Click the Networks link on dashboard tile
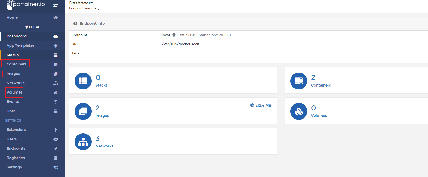The image size is (428, 177). (104, 146)
